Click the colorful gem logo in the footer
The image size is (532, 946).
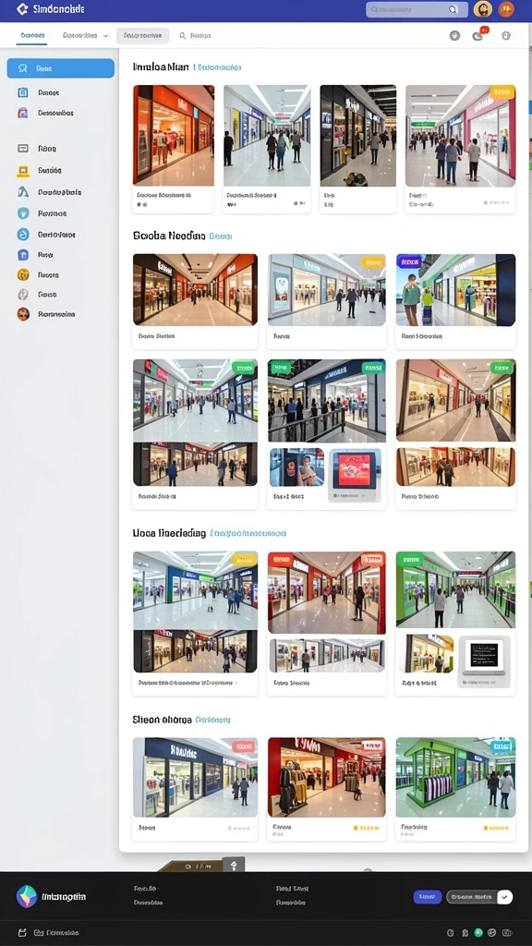27,896
